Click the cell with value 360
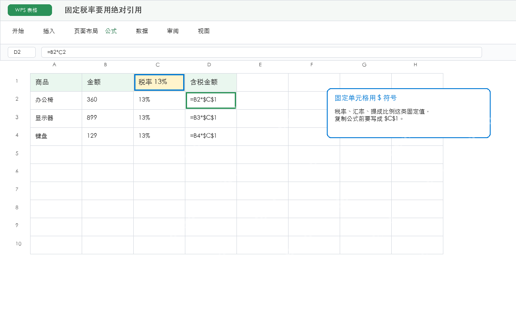Screen dimensions: 516x327 [108, 100]
